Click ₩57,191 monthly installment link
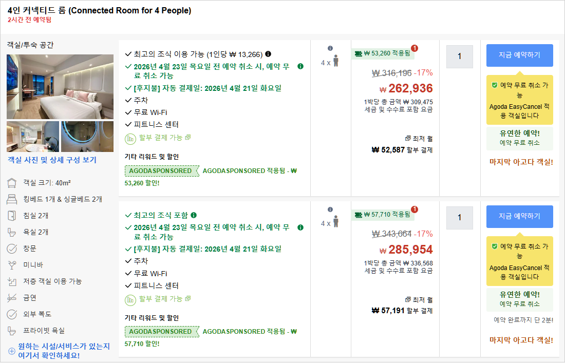Viewport: 565px width, 363px height. [402, 311]
